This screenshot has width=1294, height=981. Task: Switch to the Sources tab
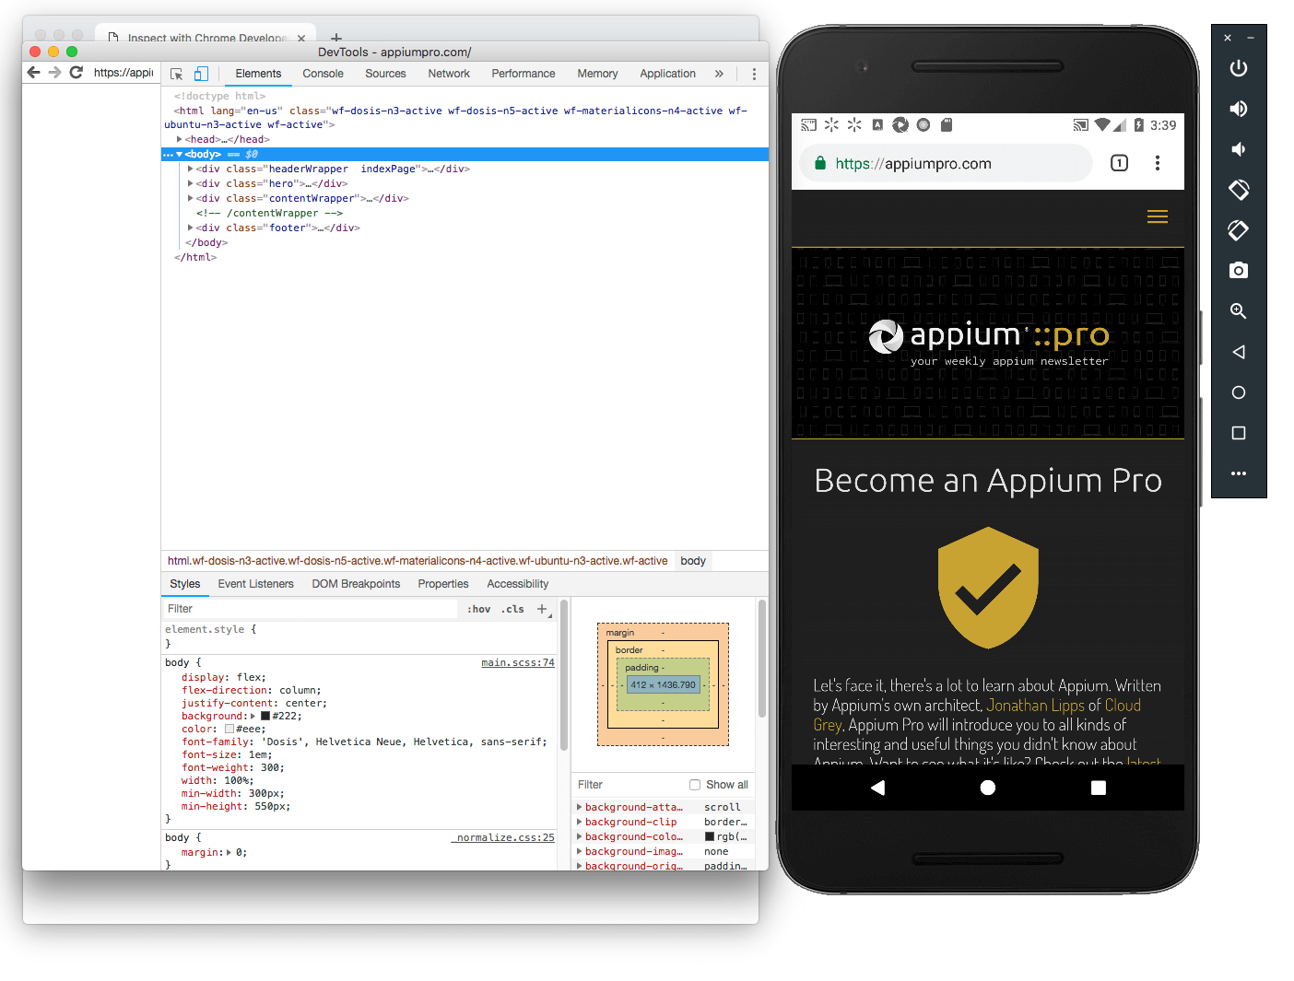click(x=385, y=74)
